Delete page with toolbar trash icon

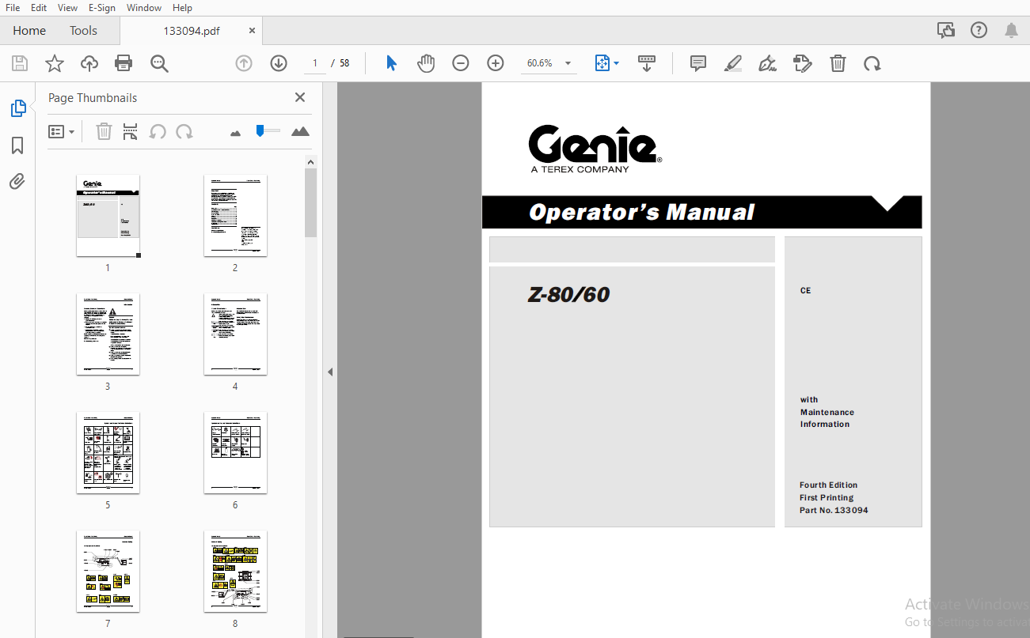[838, 63]
